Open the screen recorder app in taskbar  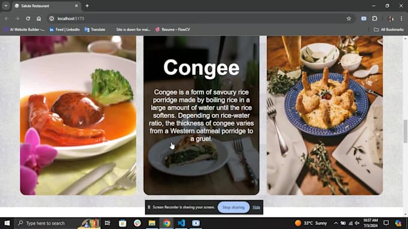(x=196, y=223)
